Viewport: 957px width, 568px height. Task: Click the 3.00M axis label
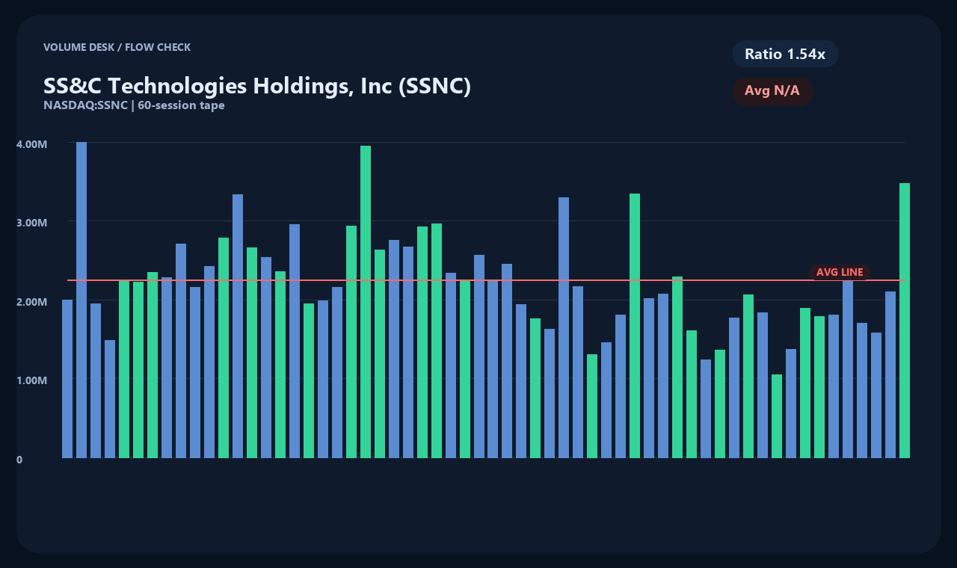tap(31, 223)
